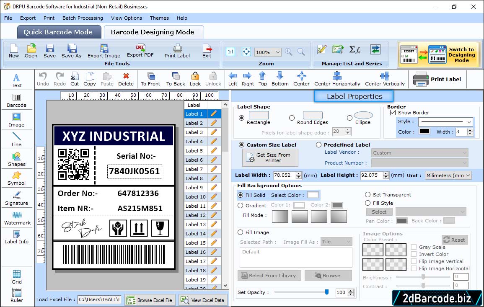Click the zoom in magnifier icon
484x307 pixels.
[x=289, y=52]
